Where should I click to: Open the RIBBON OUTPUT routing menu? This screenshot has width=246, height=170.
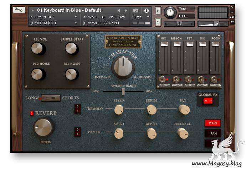point(177,85)
